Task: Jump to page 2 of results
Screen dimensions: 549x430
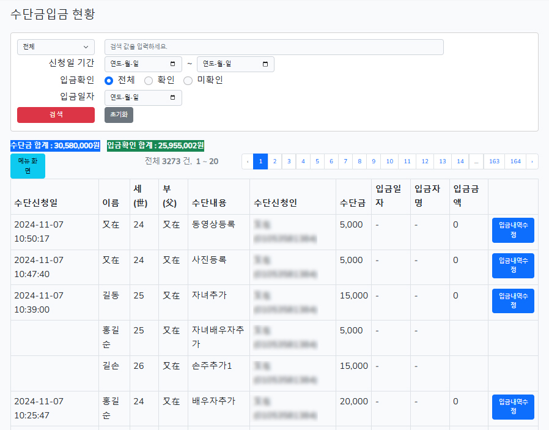Action: pos(274,161)
